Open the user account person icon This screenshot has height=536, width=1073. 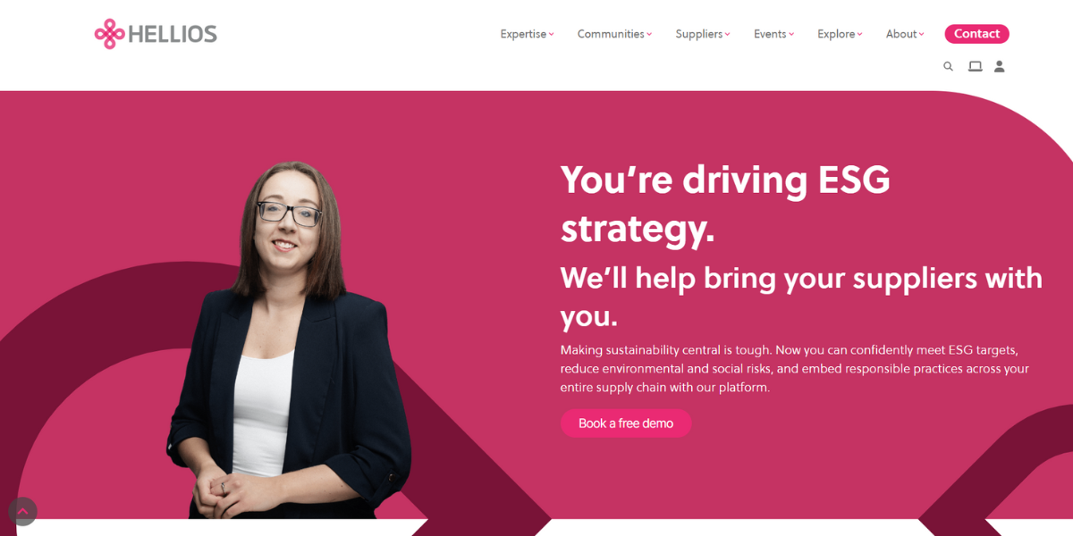coord(1000,66)
